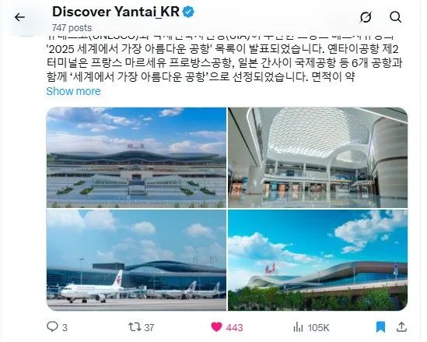Open the Discover Yantai_KR profile name
Image resolution: width=427 pixels, height=342 pixels.
tap(116, 12)
